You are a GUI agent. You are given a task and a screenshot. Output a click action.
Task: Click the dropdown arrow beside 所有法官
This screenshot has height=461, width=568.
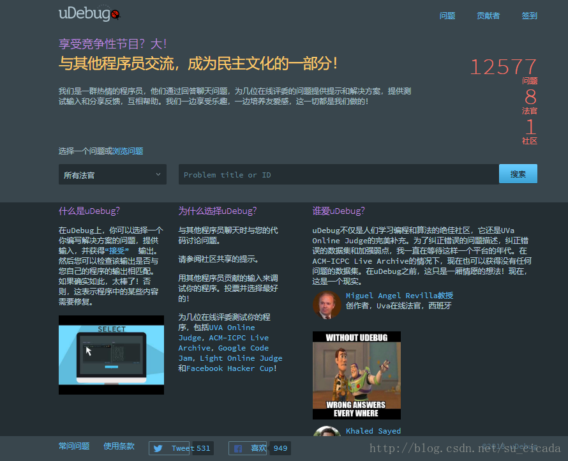[x=158, y=174]
